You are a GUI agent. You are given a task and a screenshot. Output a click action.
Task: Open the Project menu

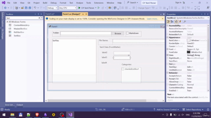[x=36, y=3]
